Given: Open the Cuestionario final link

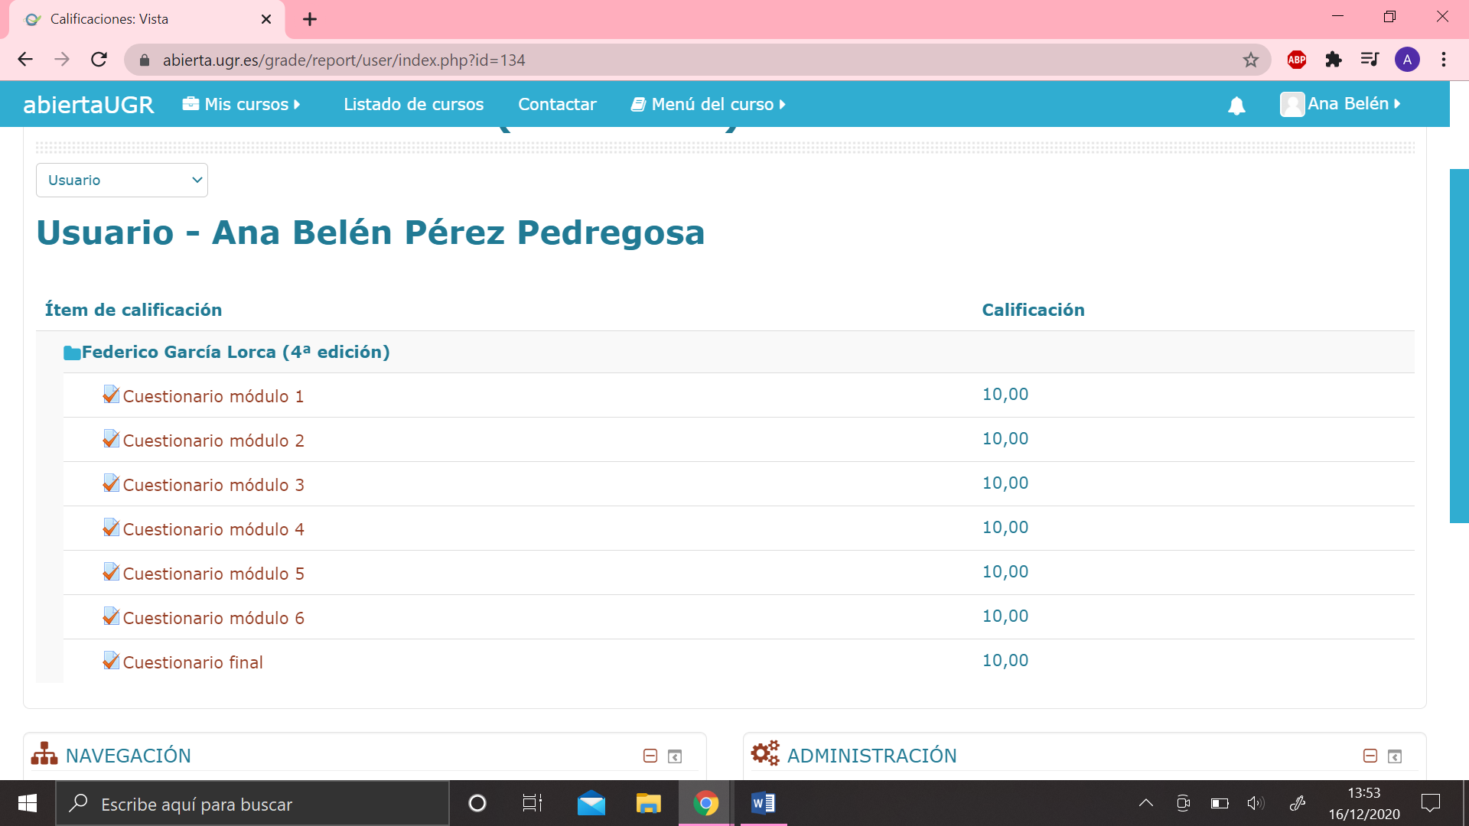Looking at the screenshot, I should (193, 662).
